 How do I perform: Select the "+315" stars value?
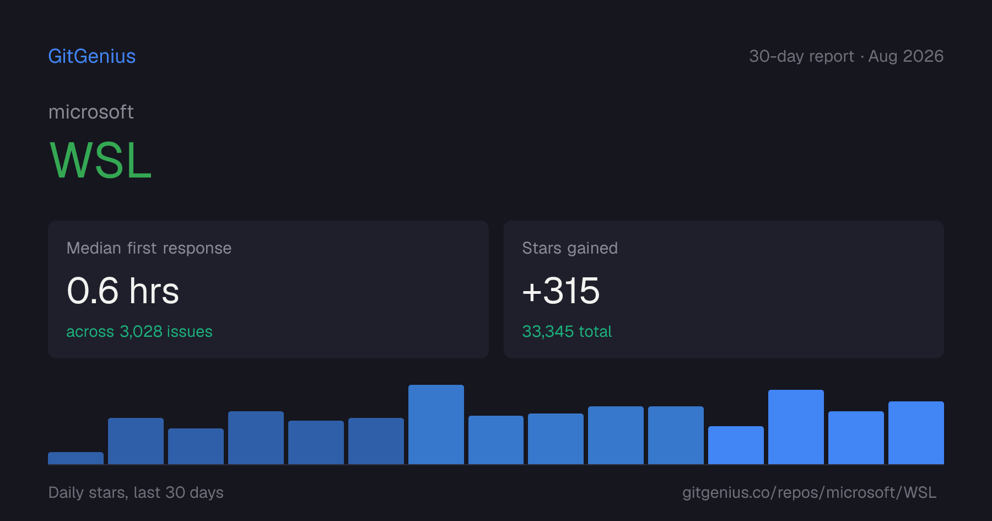click(x=561, y=291)
